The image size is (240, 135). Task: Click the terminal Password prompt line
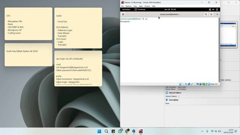click(x=125, y=22)
